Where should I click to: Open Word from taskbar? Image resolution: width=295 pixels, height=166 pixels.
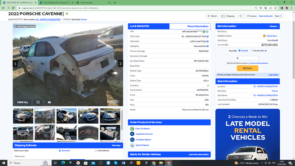[x=124, y=163]
